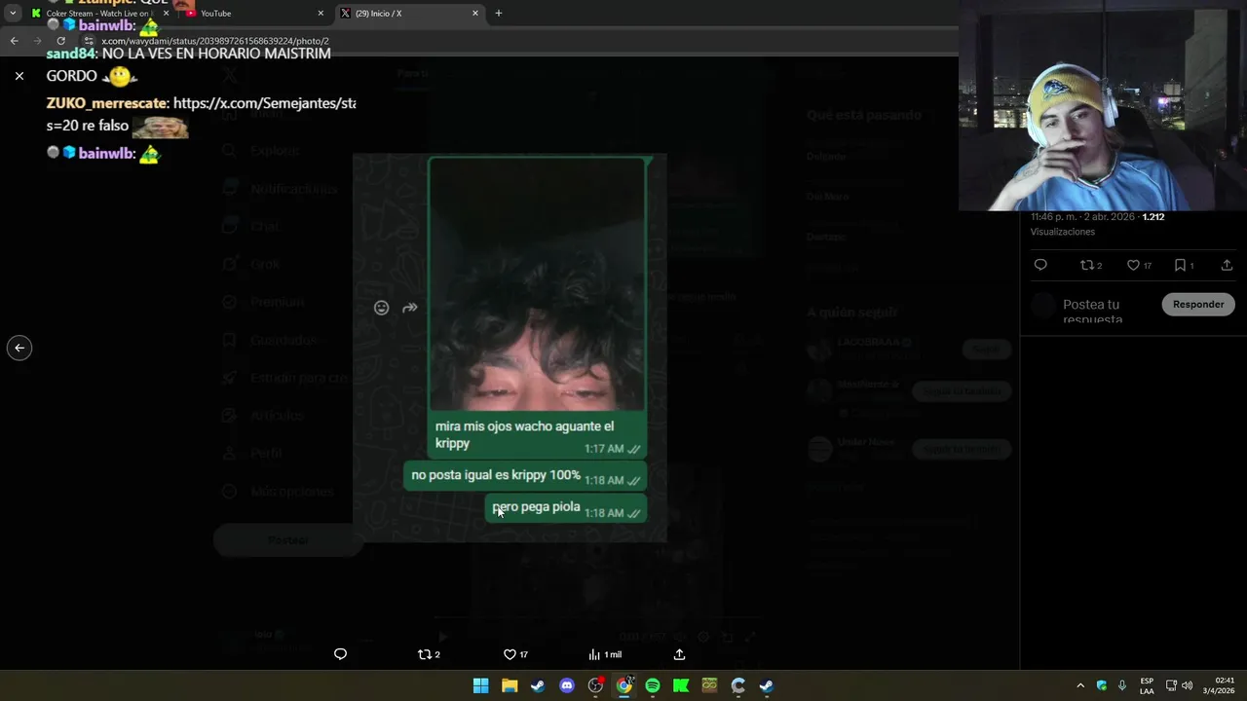Screen dimensions: 1247x701
Task: Open Spotify from the taskbar
Action: click(653, 685)
